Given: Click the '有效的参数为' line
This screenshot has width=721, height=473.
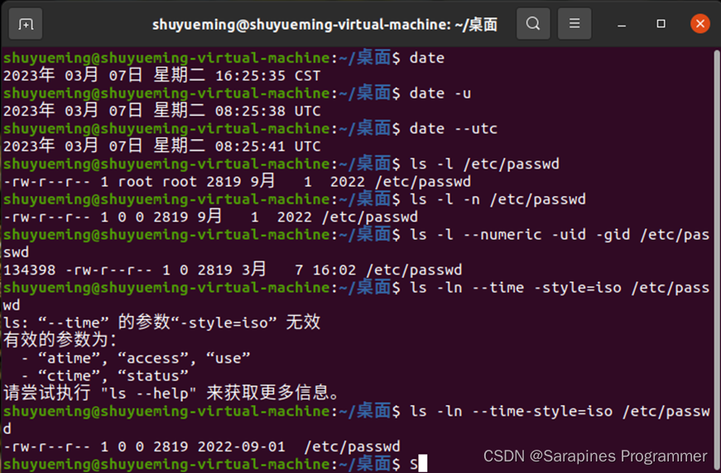Looking at the screenshot, I should coord(60,341).
